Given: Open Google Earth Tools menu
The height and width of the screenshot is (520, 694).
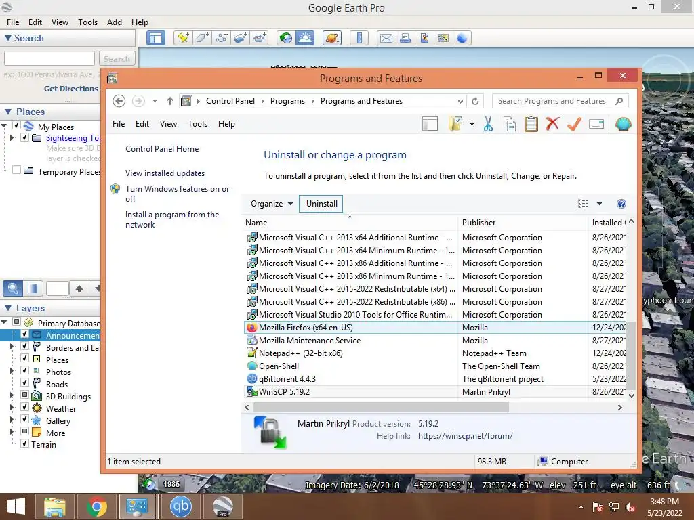Looking at the screenshot, I should (87, 22).
